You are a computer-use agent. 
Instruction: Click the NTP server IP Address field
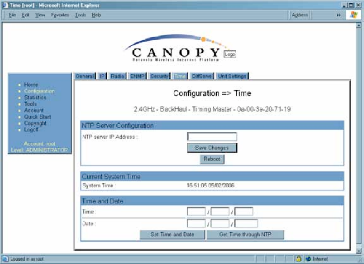click(212, 137)
